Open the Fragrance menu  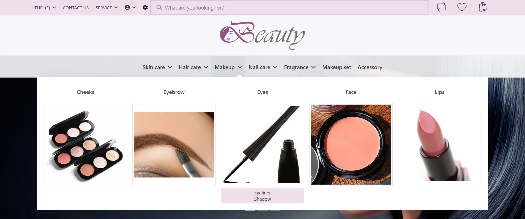(x=300, y=67)
